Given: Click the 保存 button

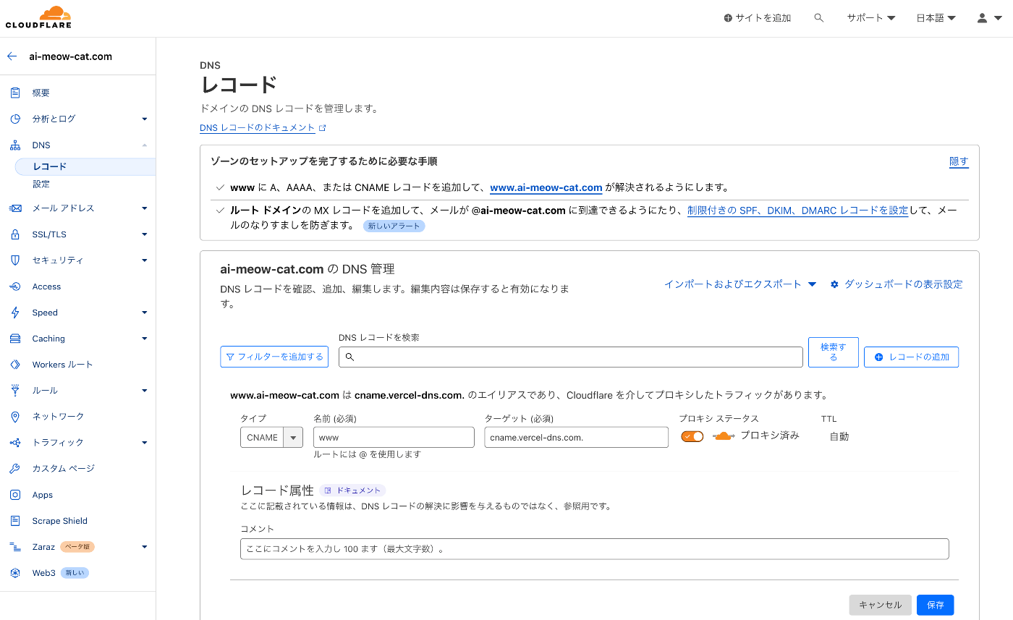Looking at the screenshot, I should coord(935,605).
